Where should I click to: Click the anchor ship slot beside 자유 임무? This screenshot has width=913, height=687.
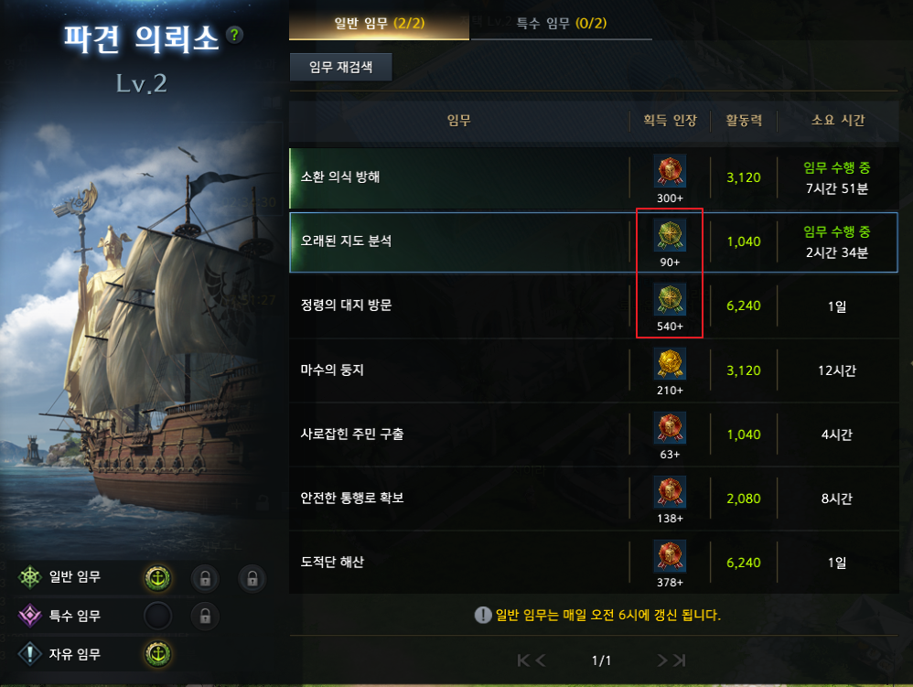(x=157, y=654)
